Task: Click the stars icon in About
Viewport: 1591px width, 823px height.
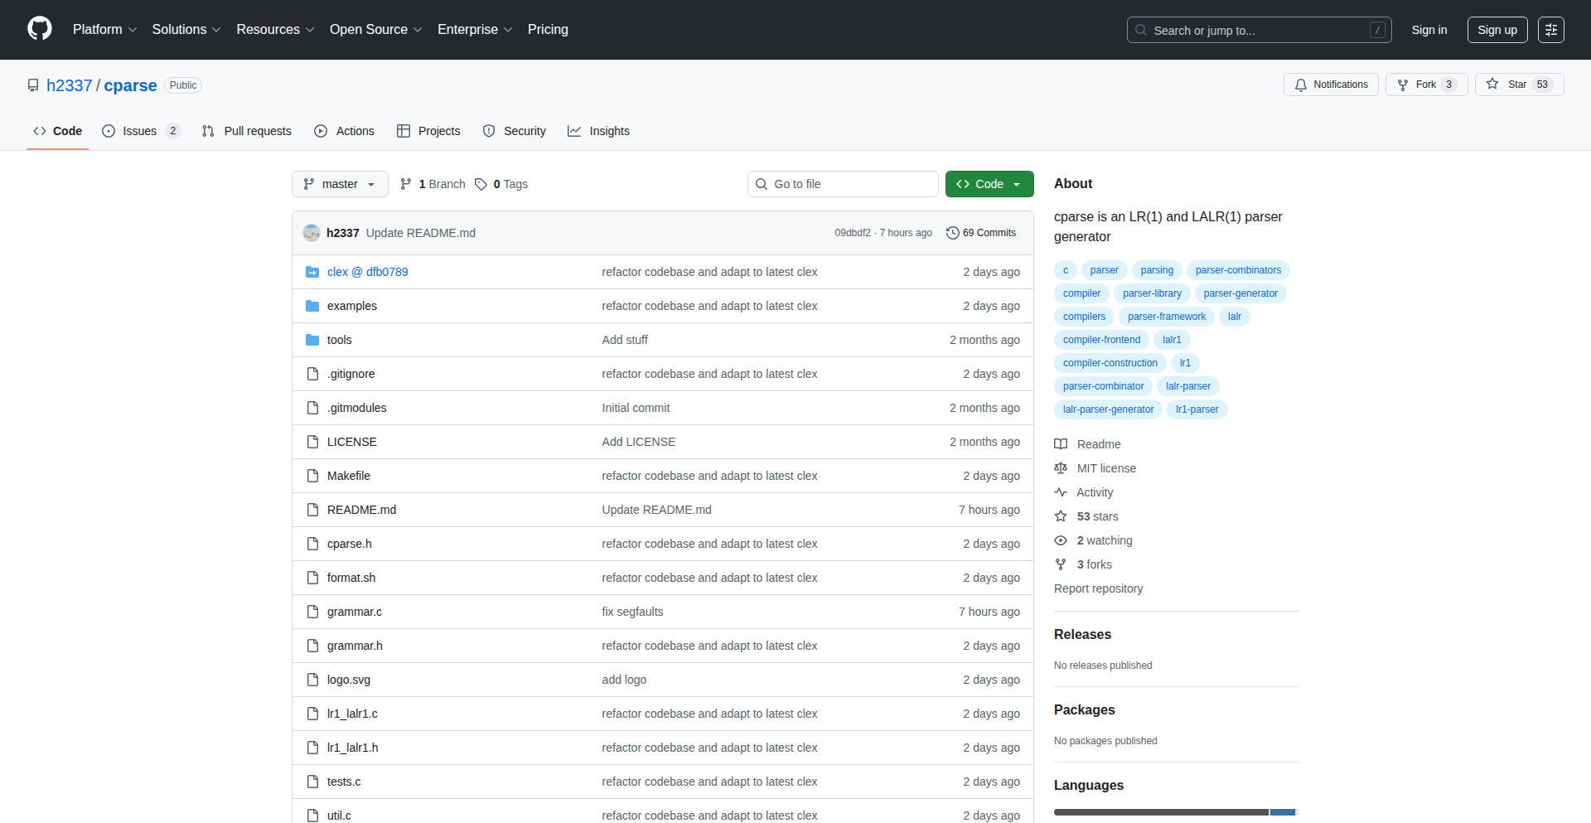Action: pos(1061,516)
